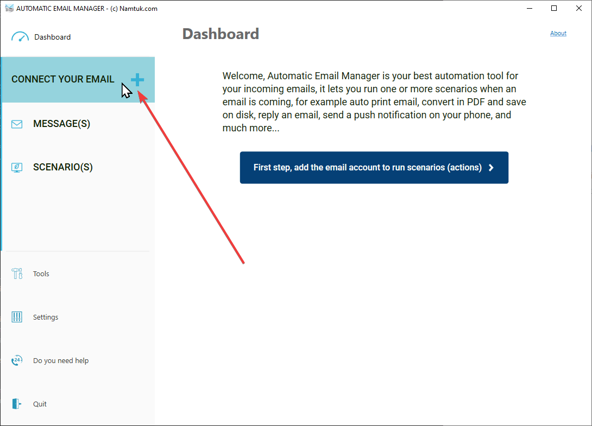
Task: Click the envelope icon beside MESSAGE(S)
Action: click(x=17, y=124)
